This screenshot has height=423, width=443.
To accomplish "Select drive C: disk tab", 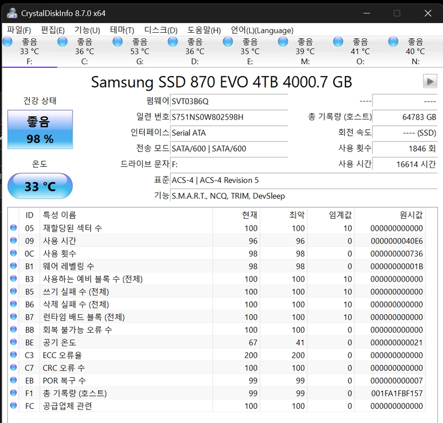I will coord(85,51).
